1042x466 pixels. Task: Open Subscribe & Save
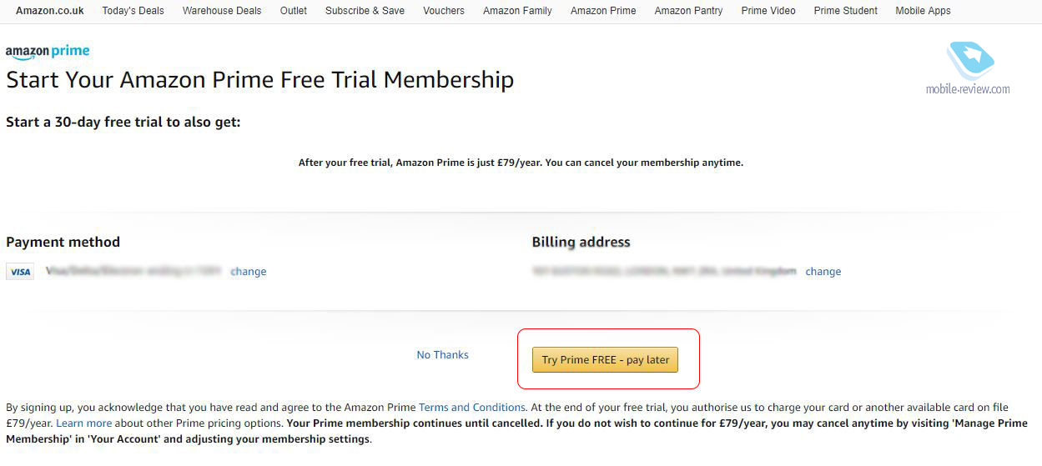(365, 11)
